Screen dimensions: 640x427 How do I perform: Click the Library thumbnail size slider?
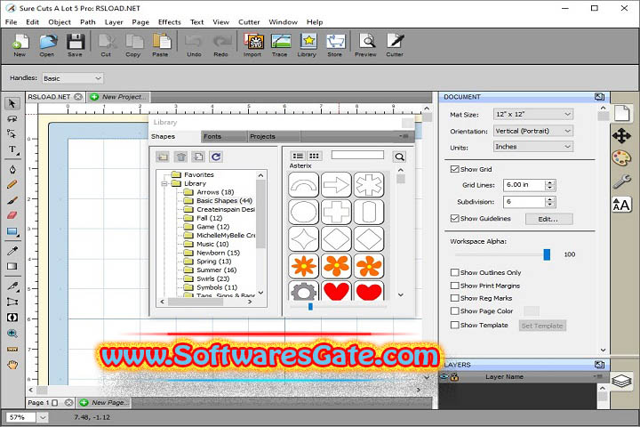point(310,306)
